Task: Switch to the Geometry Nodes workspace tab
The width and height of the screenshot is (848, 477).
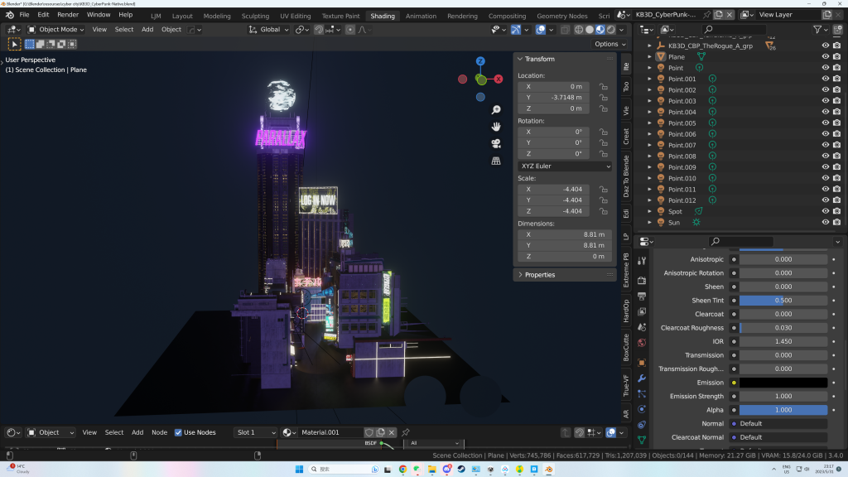Action: pos(562,16)
